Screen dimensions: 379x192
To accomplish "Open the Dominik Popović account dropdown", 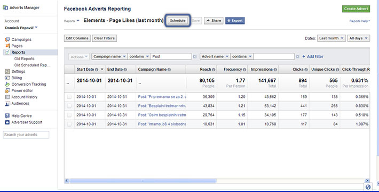I will point(21,28).
